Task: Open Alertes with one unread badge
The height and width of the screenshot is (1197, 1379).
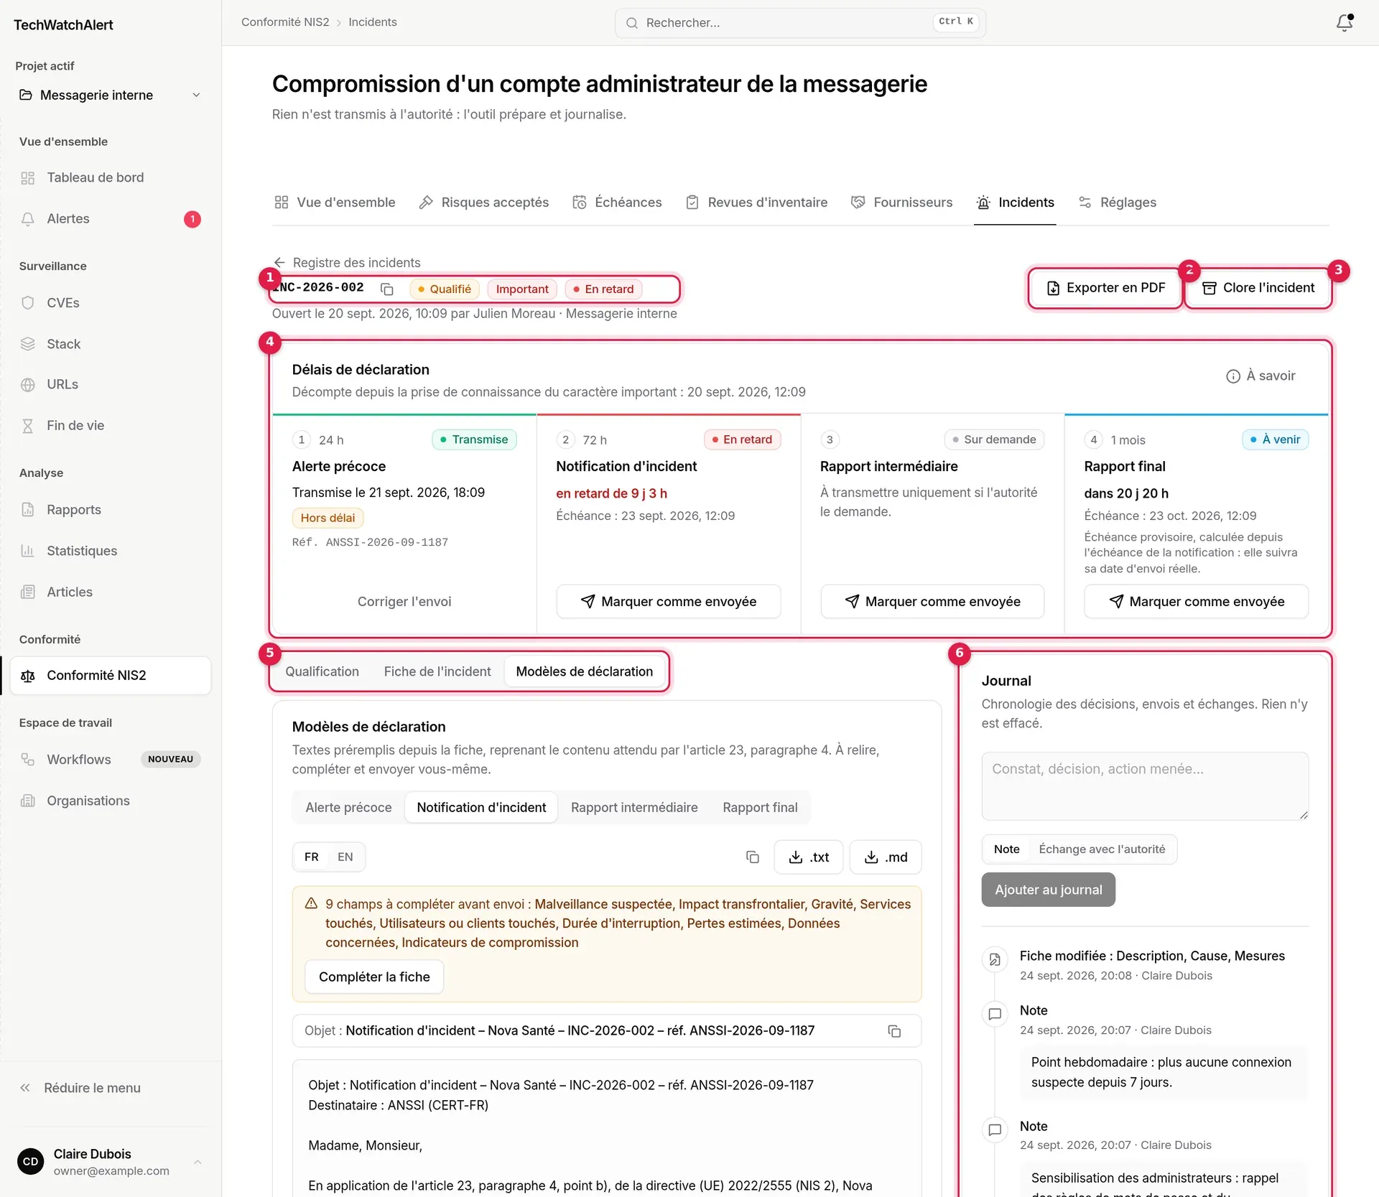Action: click(x=111, y=218)
